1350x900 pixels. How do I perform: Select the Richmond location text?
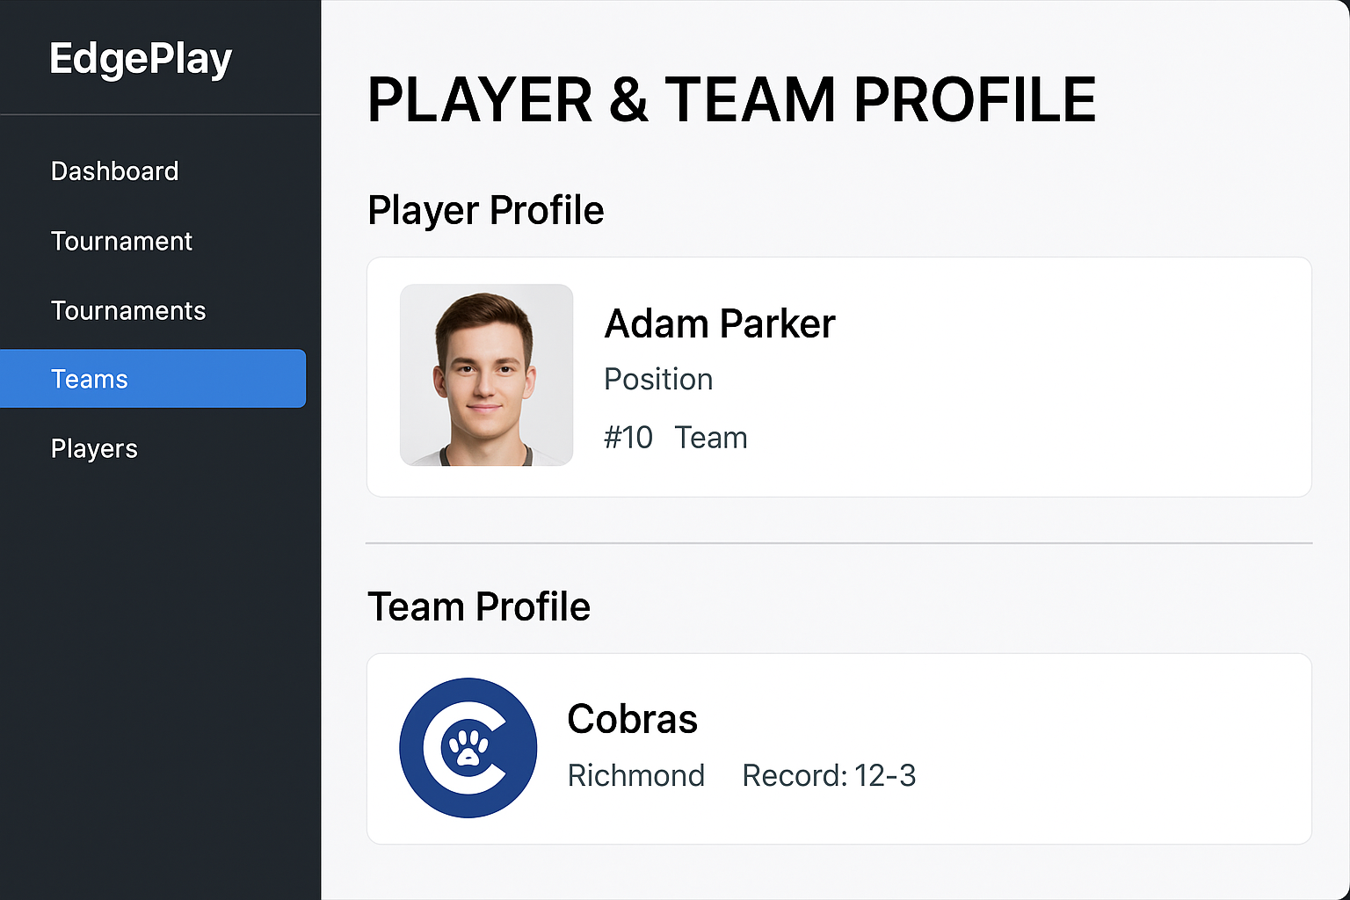pos(635,775)
